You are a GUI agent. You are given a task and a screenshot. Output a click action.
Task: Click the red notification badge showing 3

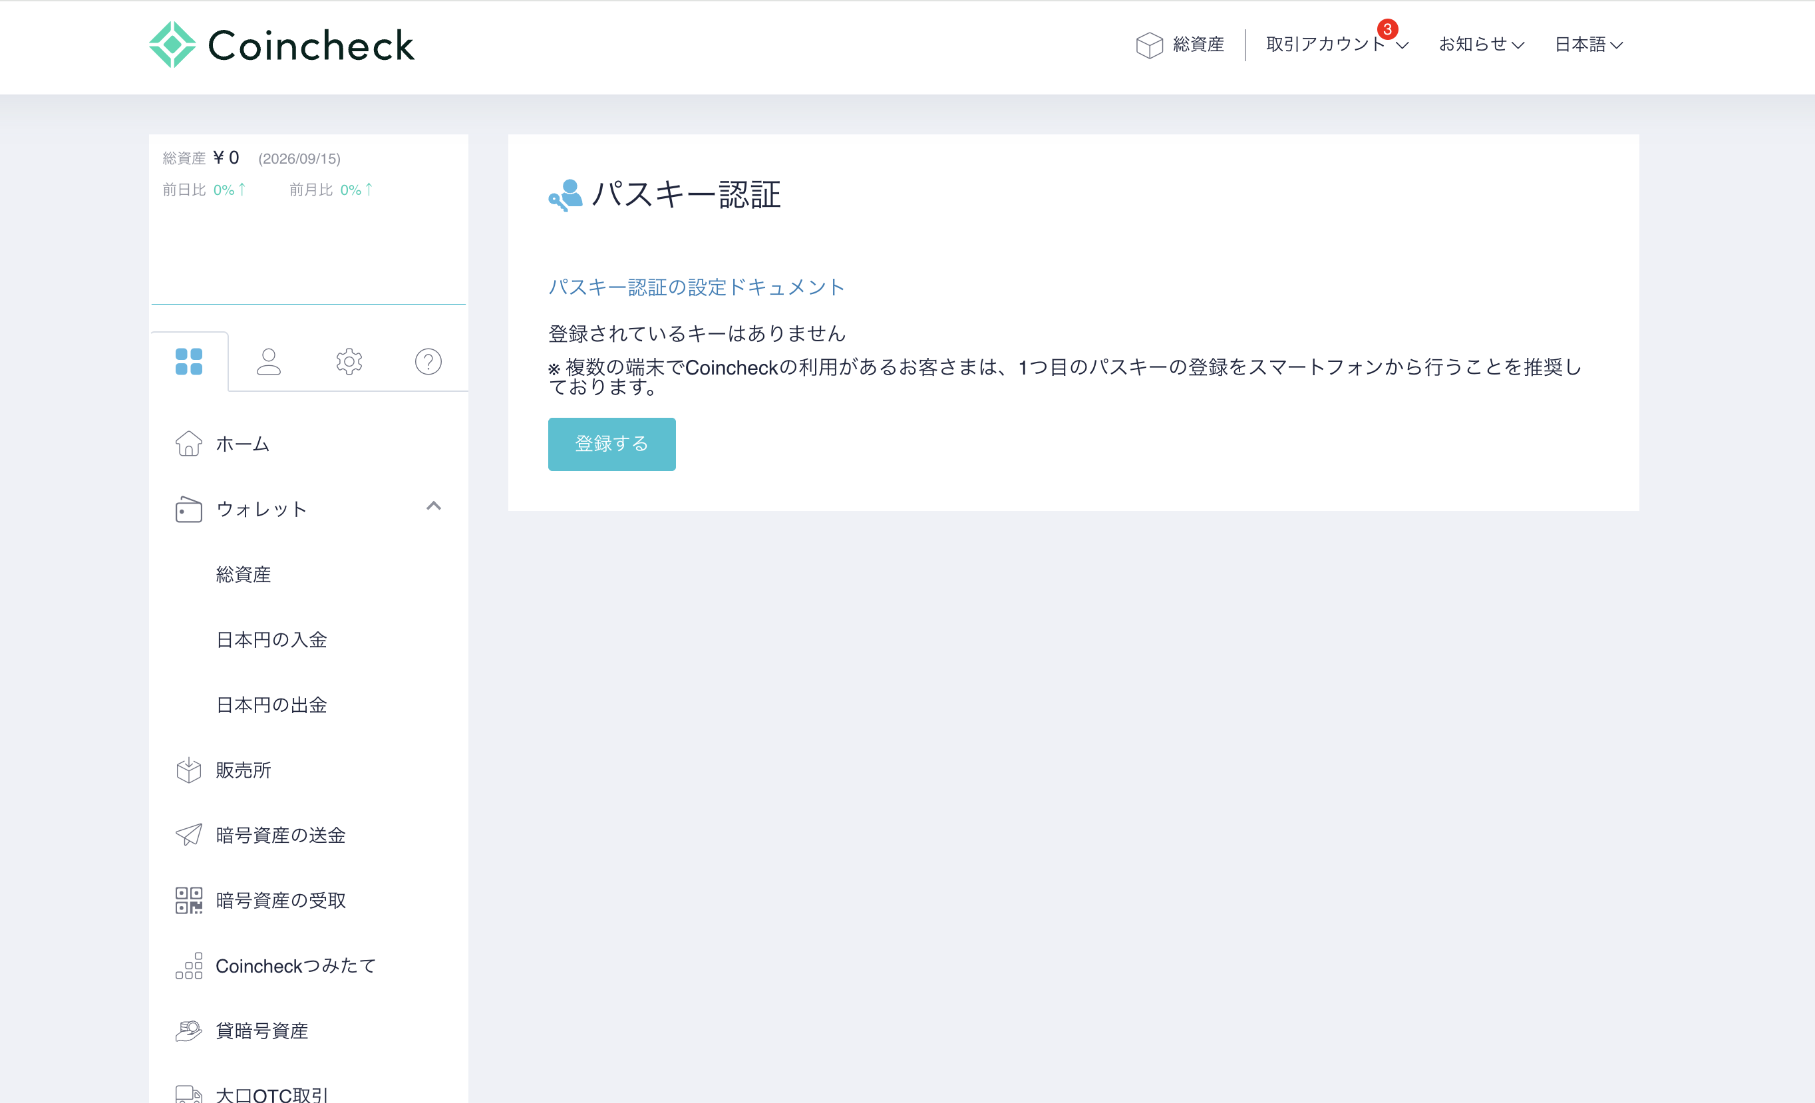point(1387,29)
